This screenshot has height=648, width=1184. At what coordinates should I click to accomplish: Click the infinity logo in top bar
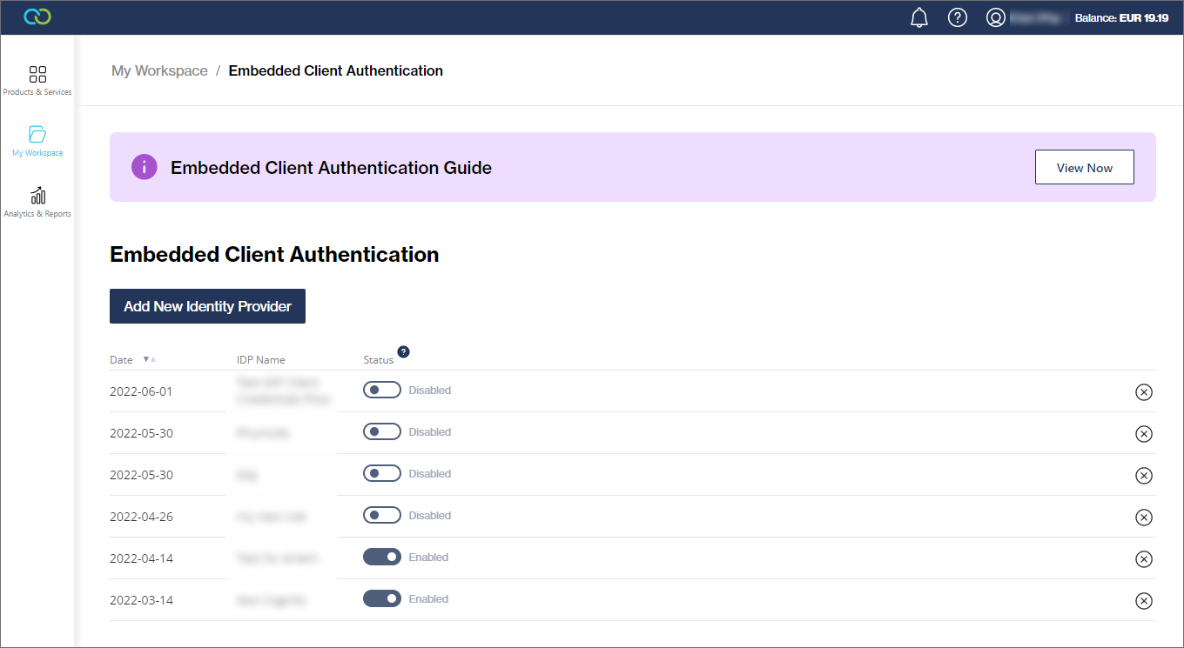[x=37, y=17]
